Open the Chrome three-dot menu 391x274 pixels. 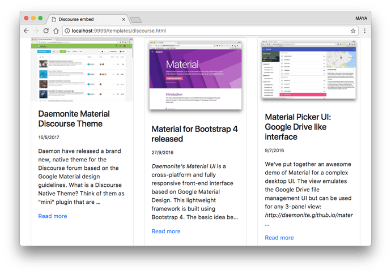pyautogui.click(x=364, y=31)
